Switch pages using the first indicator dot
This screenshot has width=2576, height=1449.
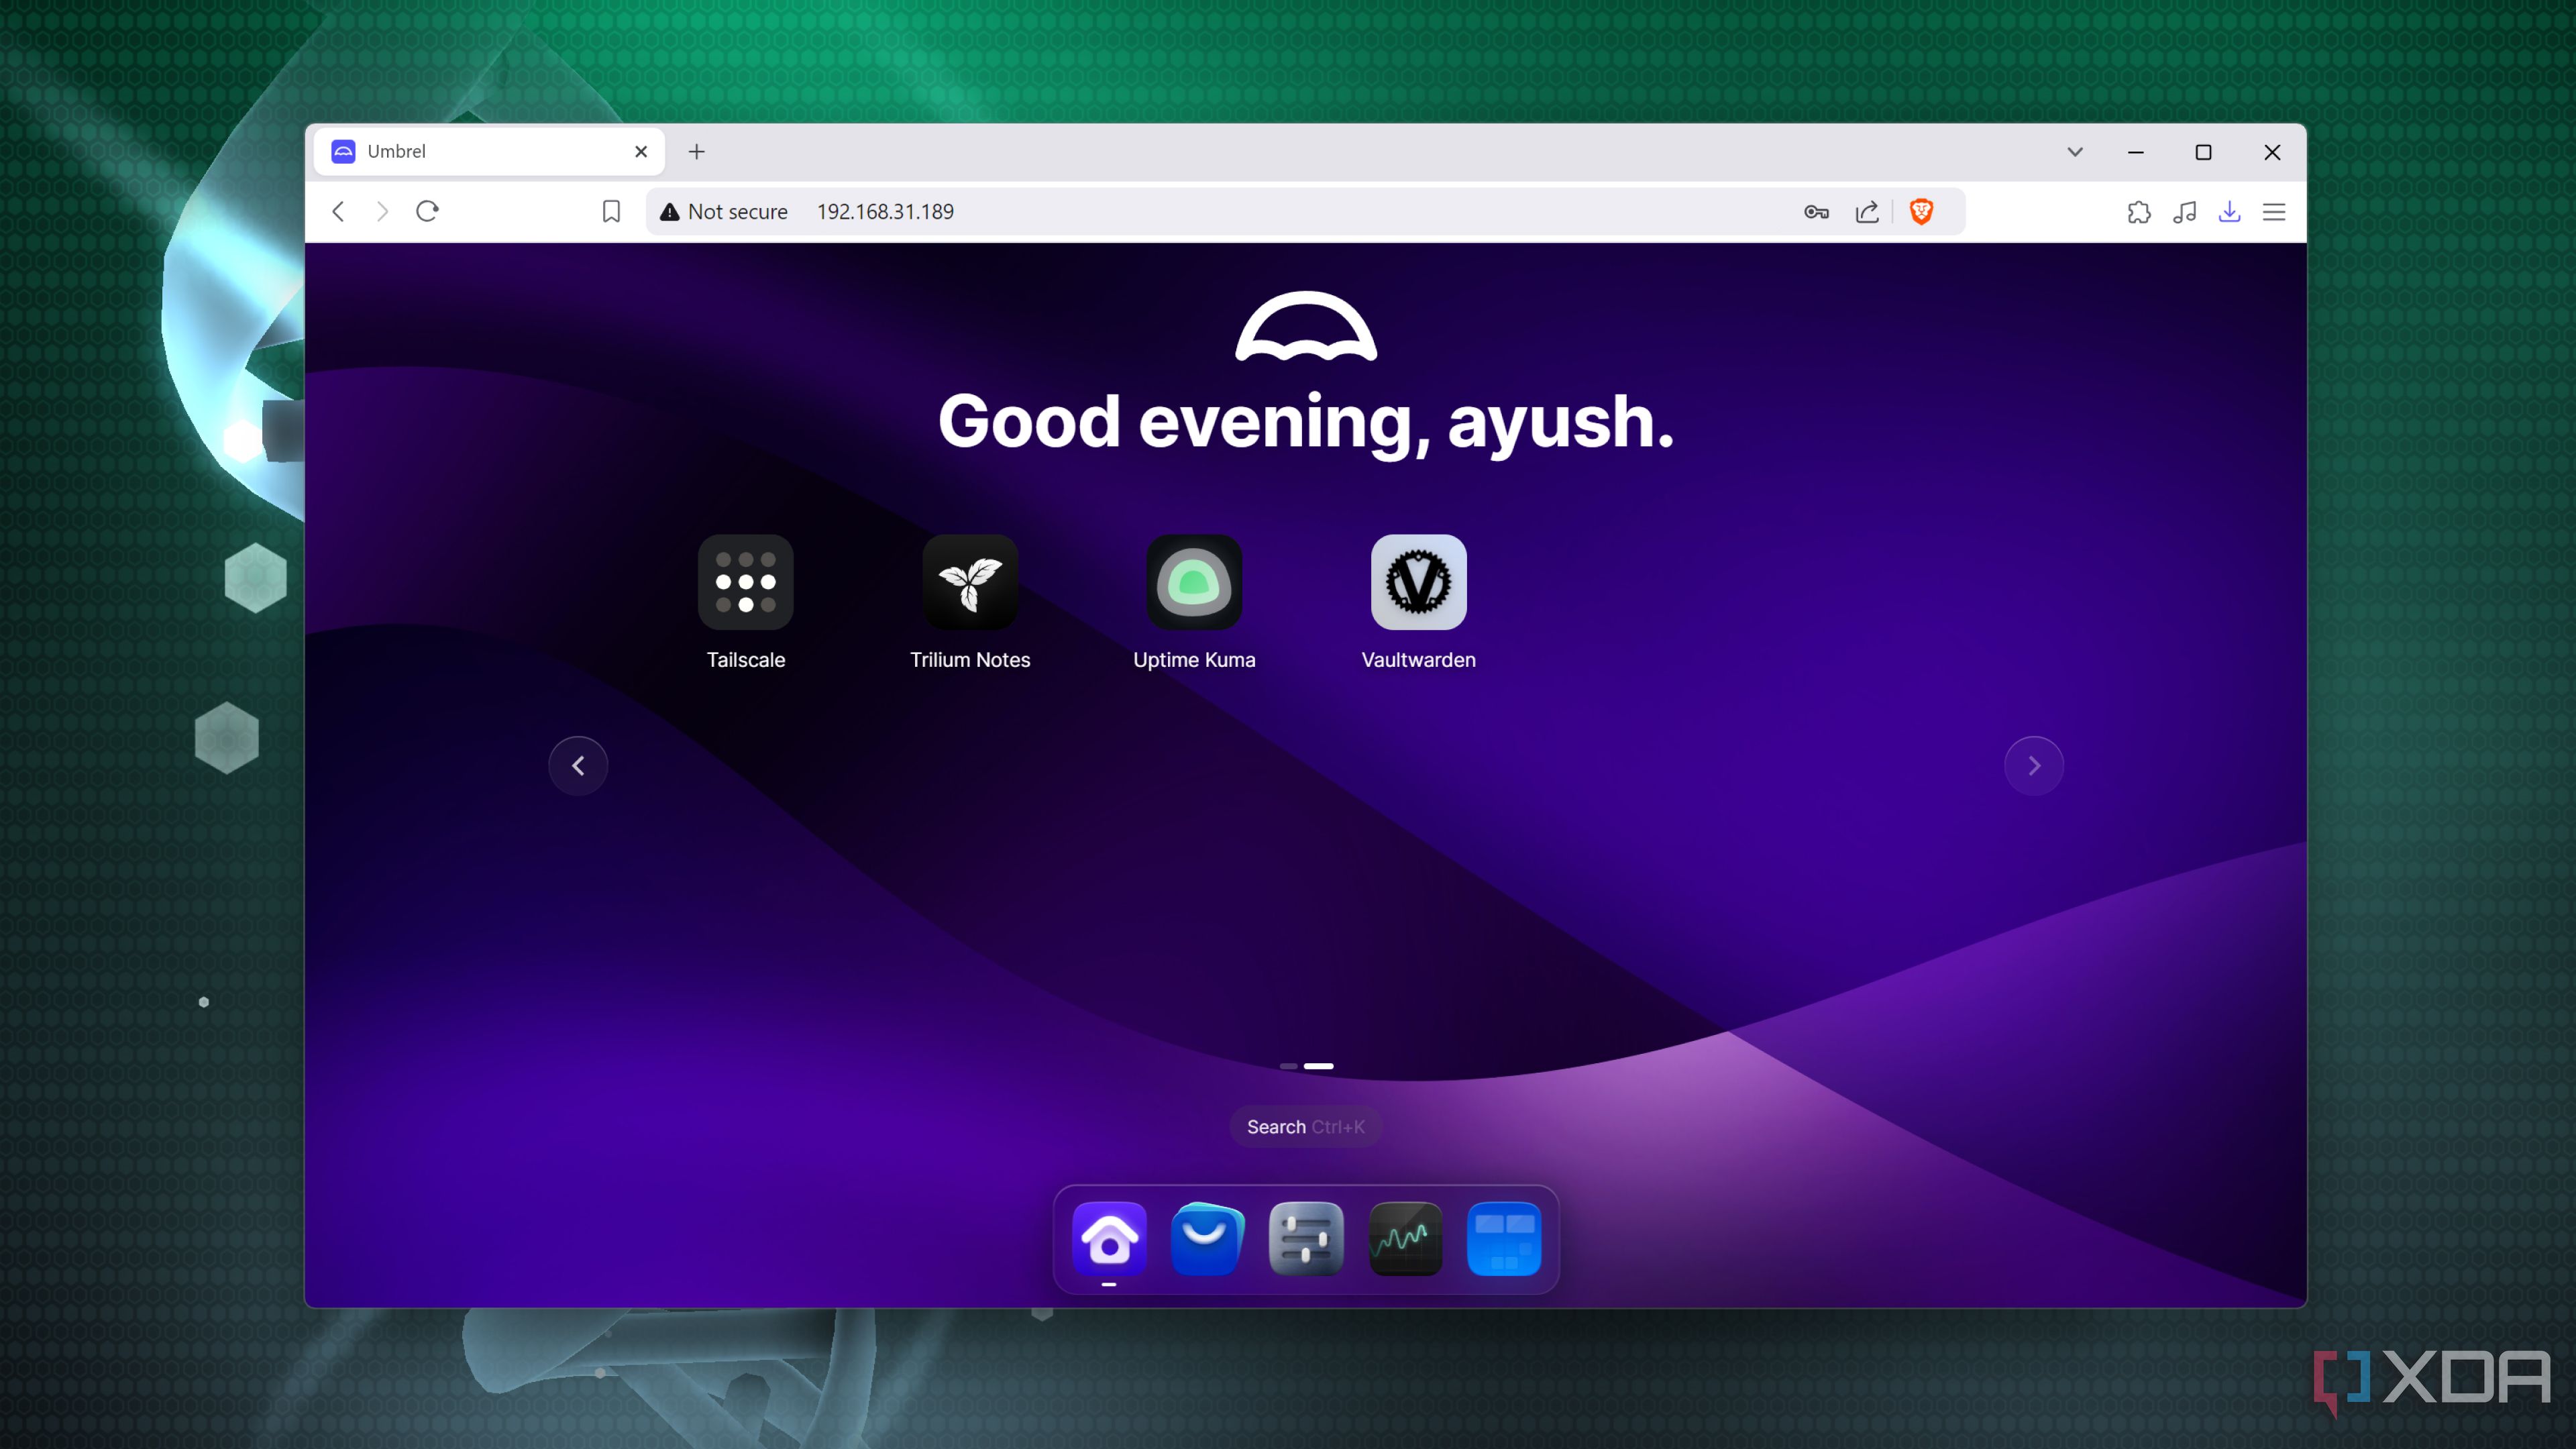(x=1288, y=1066)
